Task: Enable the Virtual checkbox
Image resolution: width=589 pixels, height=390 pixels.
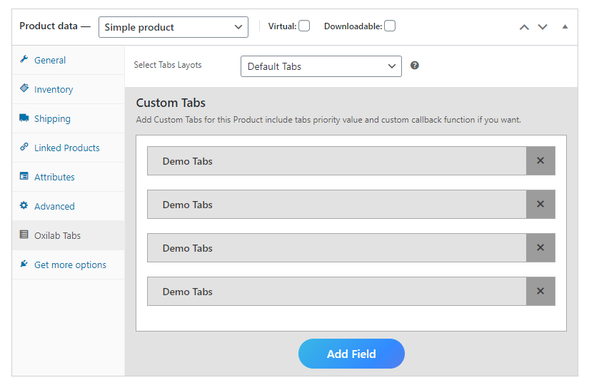Action: pos(304,26)
